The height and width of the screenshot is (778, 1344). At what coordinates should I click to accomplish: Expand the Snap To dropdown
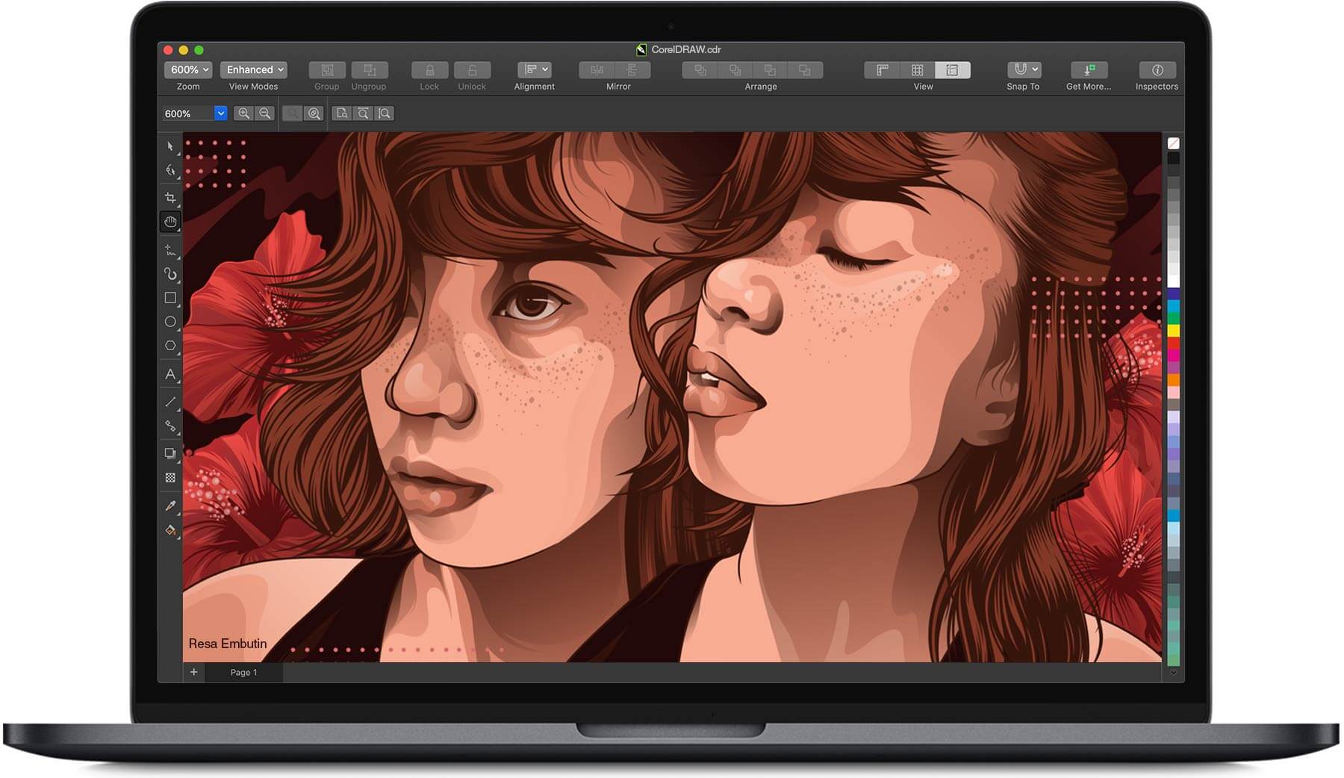pos(1024,70)
